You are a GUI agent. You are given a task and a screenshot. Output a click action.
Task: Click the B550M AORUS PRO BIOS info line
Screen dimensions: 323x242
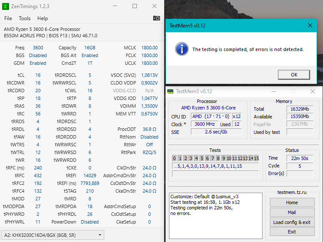tap(51, 36)
